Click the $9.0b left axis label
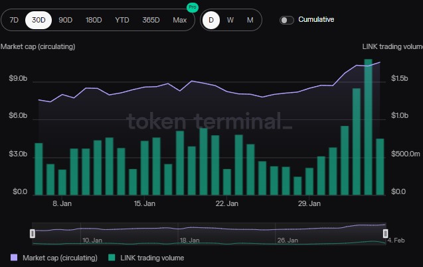 (18, 79)
